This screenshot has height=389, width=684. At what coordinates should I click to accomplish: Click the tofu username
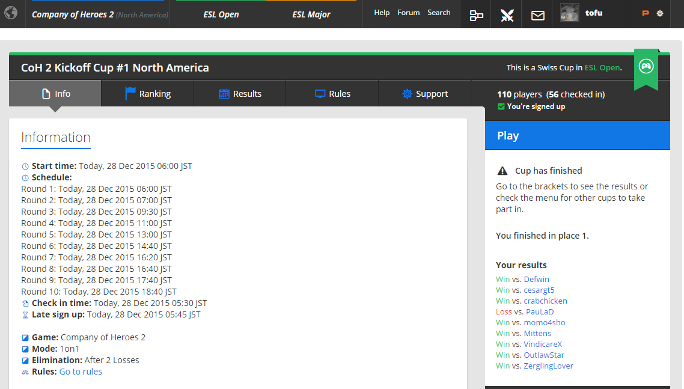pos(594,13)
